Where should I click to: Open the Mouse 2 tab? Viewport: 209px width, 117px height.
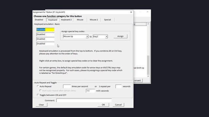(94, 19)
